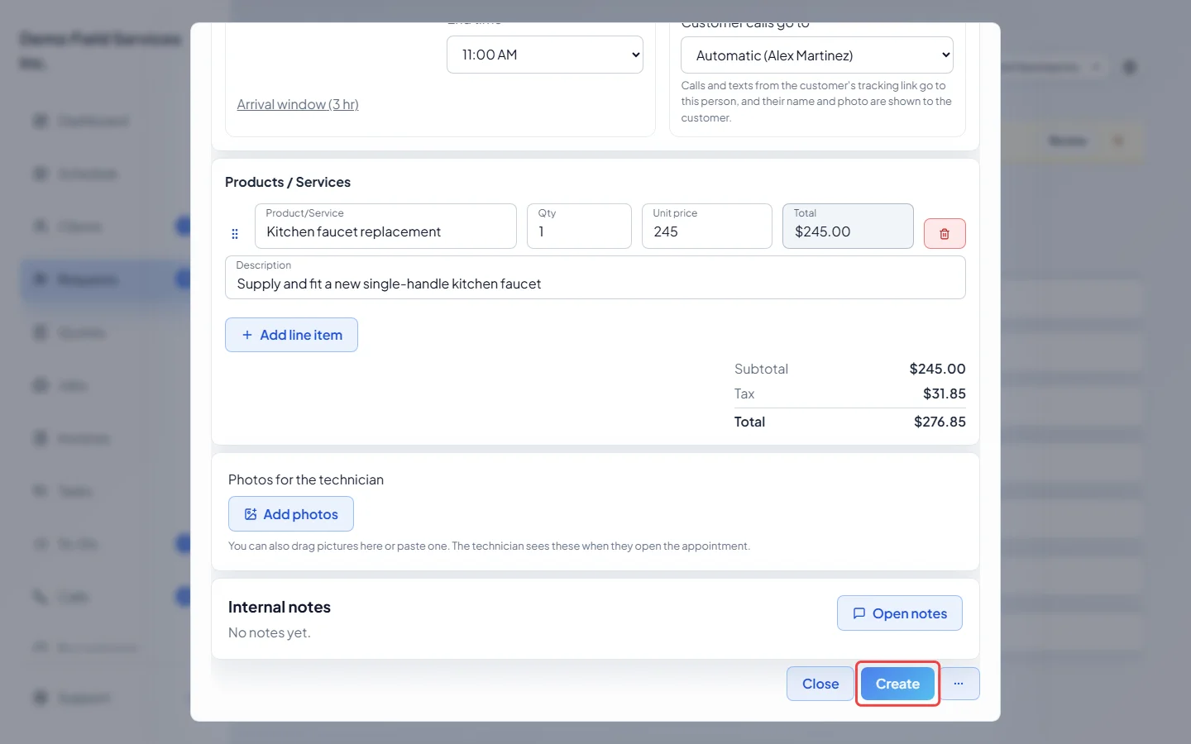Edit the Unit price field
Viewport: 1191px width, 744px height.
pos(707,226)
